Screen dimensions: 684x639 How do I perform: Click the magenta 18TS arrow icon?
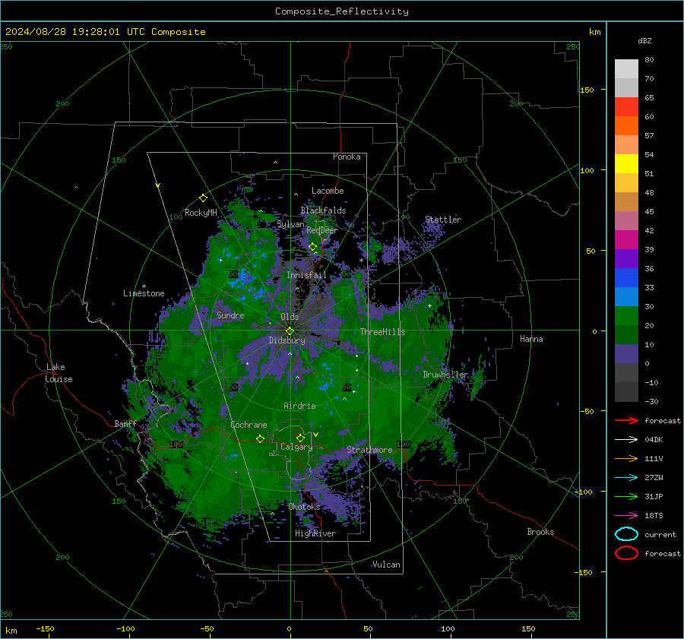626,516
